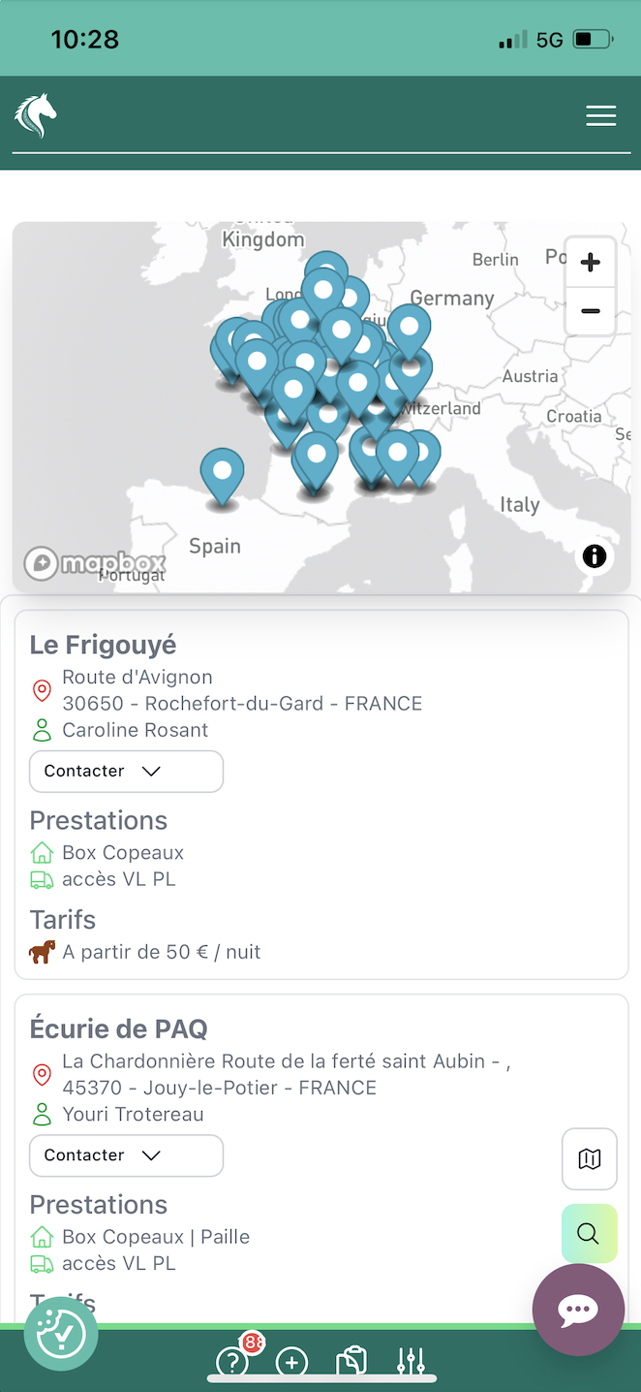641x1392 pixels.
Task: Tap the horse head logo
Action: 36,115
